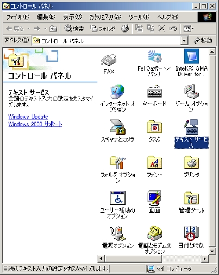Click the Windows Update link
Image resolution: width=219 pixels, height=275 pixels.
tap(28, 117)
